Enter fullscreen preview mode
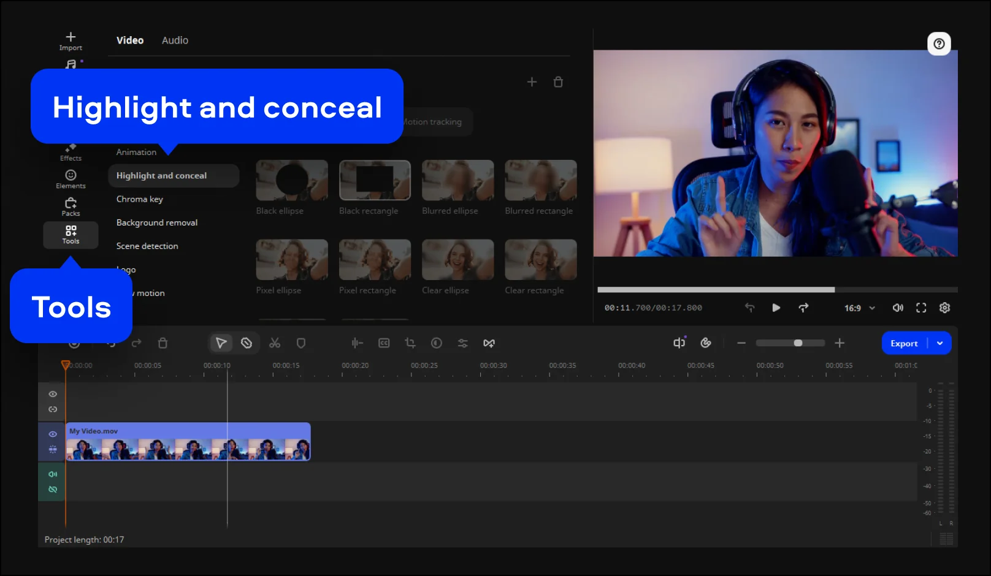 coord(921,308)
